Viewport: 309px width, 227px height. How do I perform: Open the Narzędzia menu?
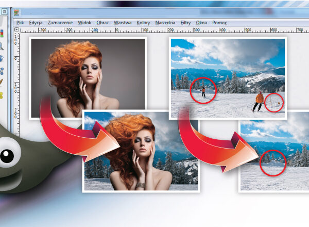click(x=165, y=23)
